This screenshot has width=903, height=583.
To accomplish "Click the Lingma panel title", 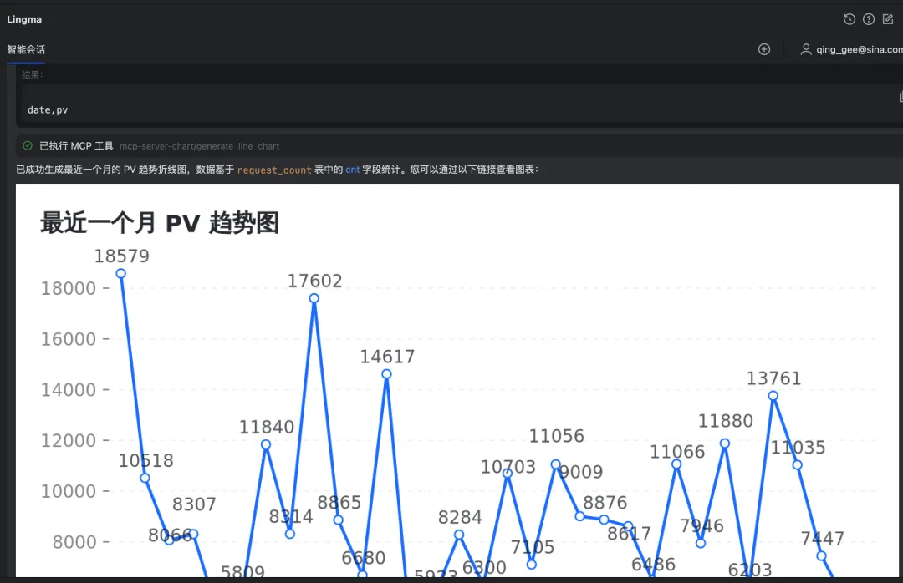I will pos(24,19).
